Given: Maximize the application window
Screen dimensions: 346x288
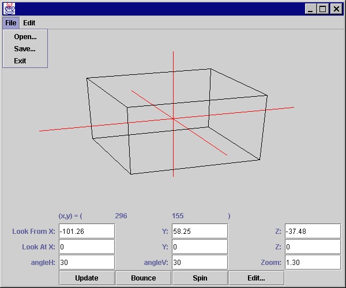Looking at the screenshot, I should (323, 9).
